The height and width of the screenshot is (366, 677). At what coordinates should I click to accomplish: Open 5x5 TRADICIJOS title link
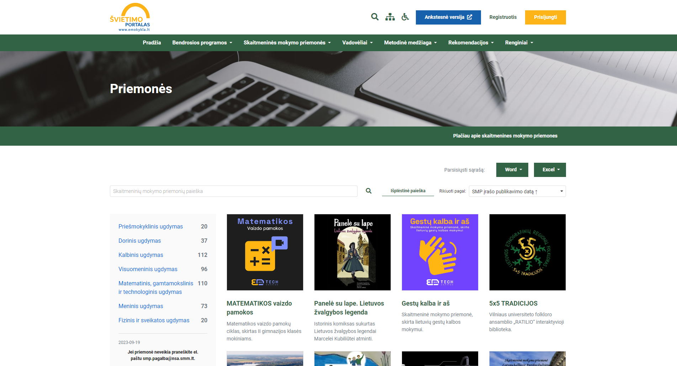click(513, 303)
